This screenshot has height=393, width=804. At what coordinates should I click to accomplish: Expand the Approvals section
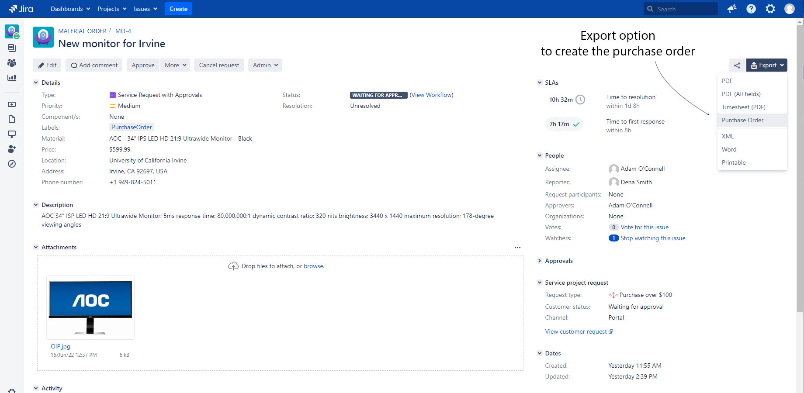click(540, 261)
